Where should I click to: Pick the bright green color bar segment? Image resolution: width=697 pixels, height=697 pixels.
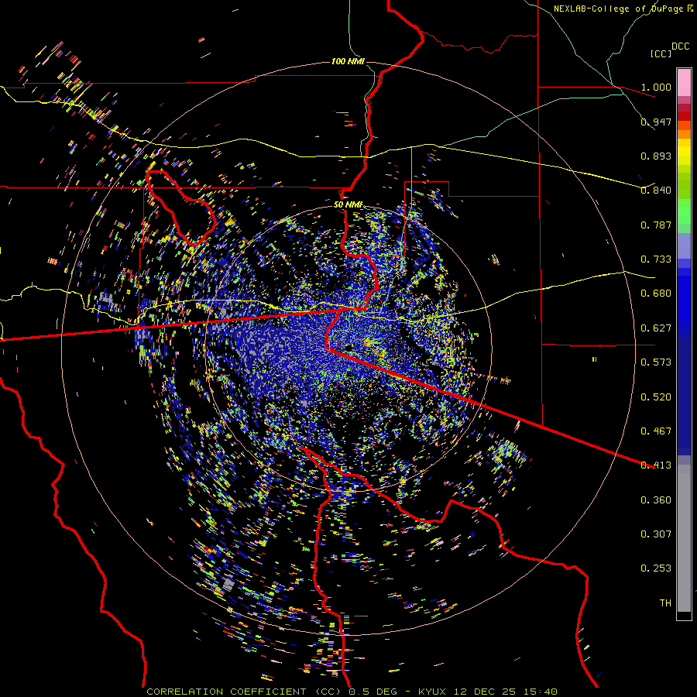684,211
